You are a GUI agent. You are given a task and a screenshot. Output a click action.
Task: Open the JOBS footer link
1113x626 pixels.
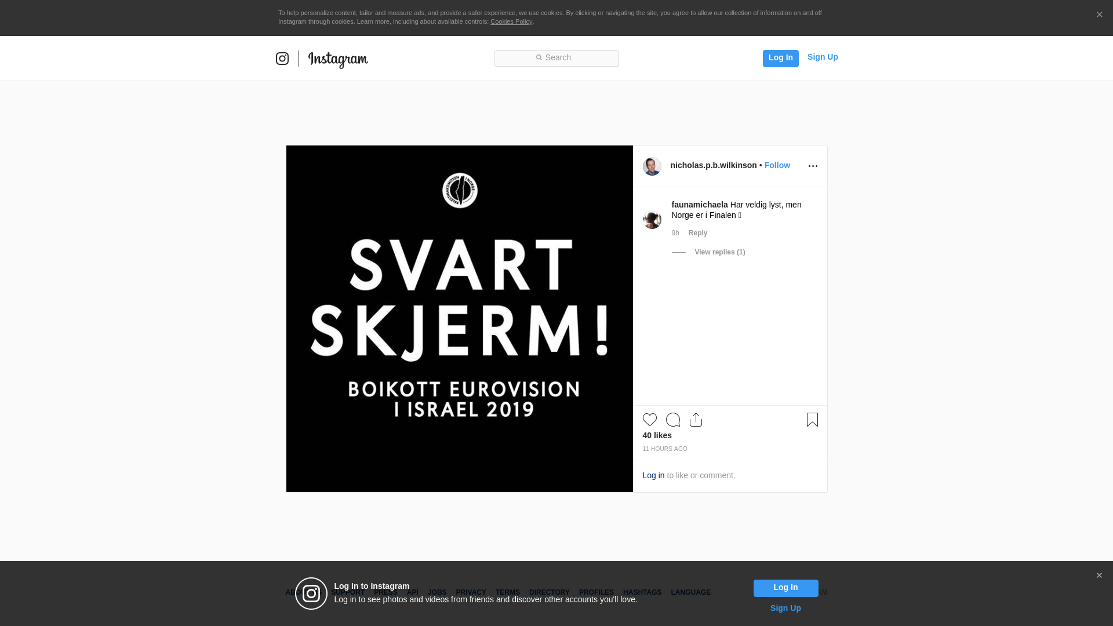pyautogui.click(x=437, y=592)
